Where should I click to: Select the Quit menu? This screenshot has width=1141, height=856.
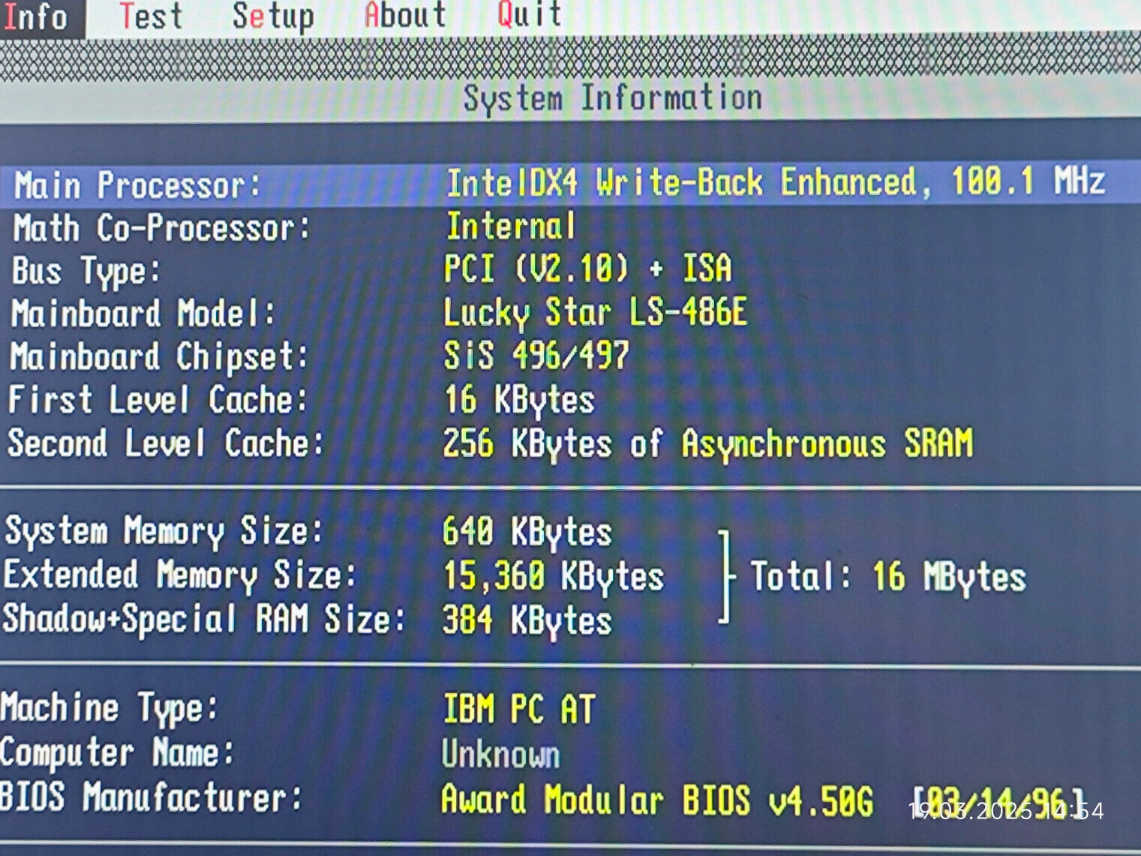(530, 15)
